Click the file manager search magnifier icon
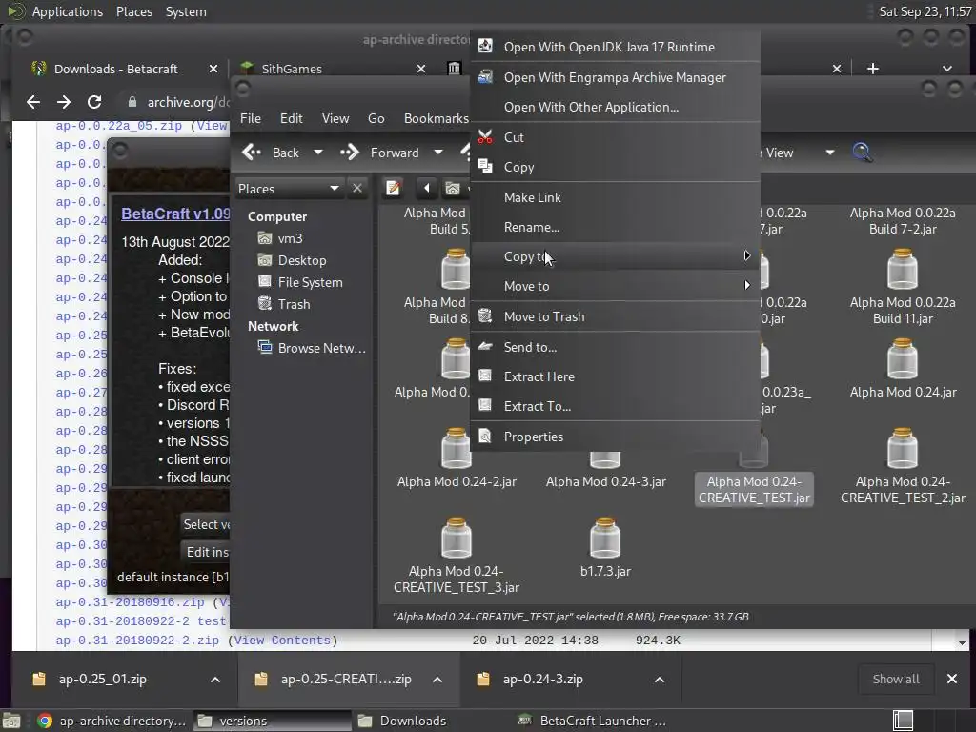 click(x=862, y=152)
